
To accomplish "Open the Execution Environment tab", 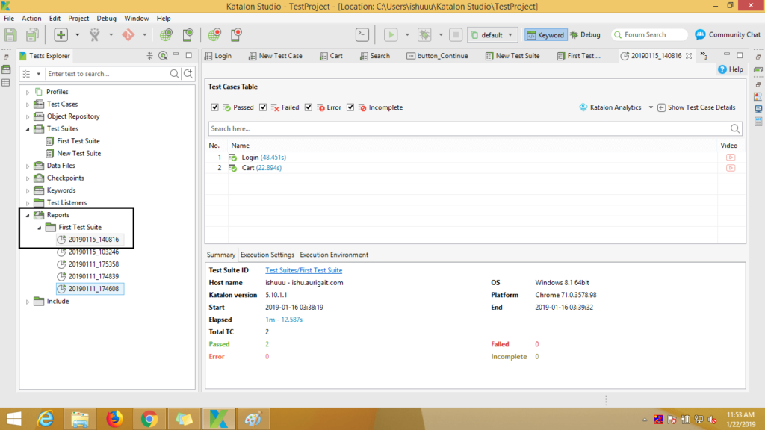I will tap(334, 255).
